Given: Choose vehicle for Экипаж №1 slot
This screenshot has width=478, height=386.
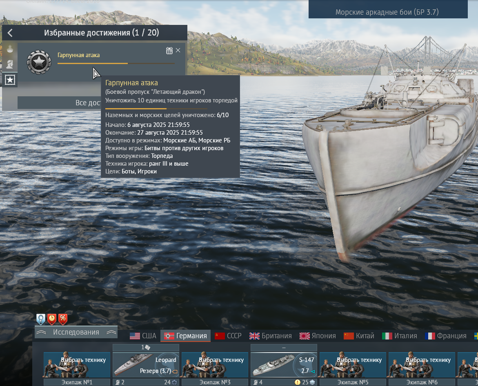Looking at the screenshot, I should [77, 365].
